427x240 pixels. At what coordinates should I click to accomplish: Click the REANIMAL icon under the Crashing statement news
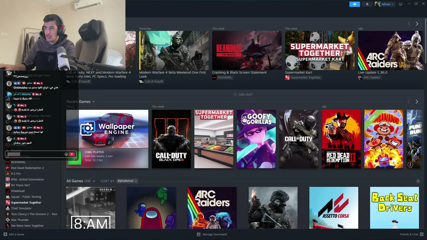[x=214, y=77]
